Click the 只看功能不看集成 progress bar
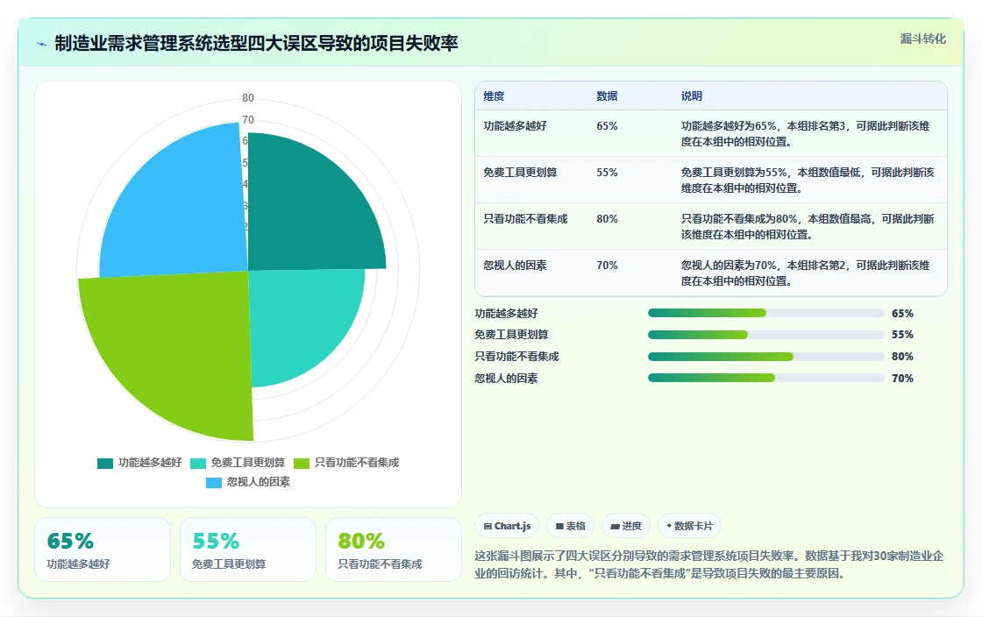This screenshot has width=982, height=617. pos(766,357)
